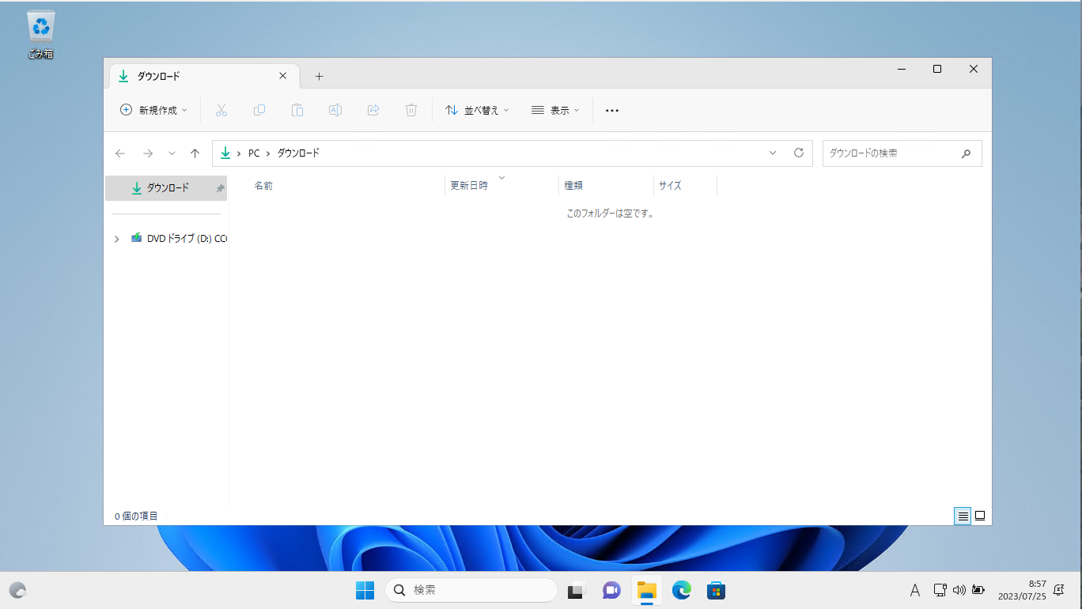
Task: Maximize the ダウンロード Explorer window
Action: point(937,70)
